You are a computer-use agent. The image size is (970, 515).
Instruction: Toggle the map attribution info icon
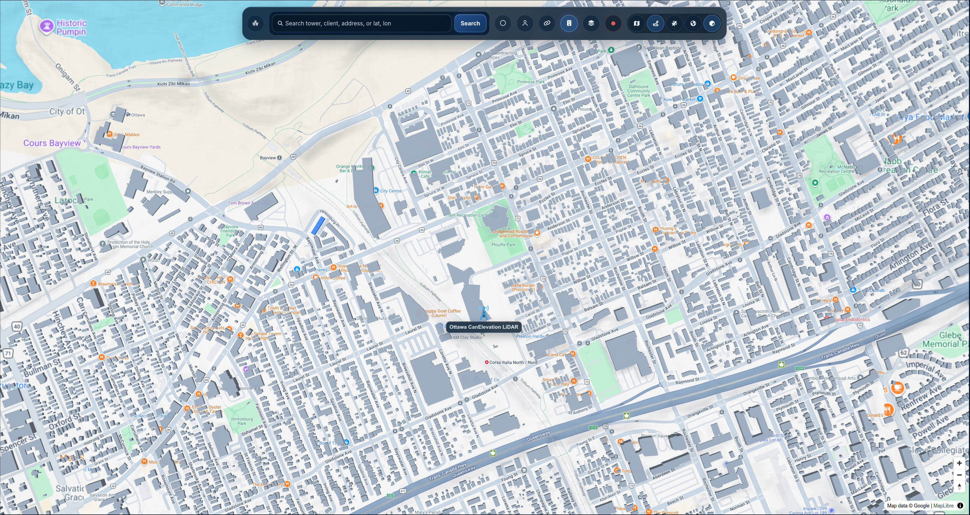point(961,506)
